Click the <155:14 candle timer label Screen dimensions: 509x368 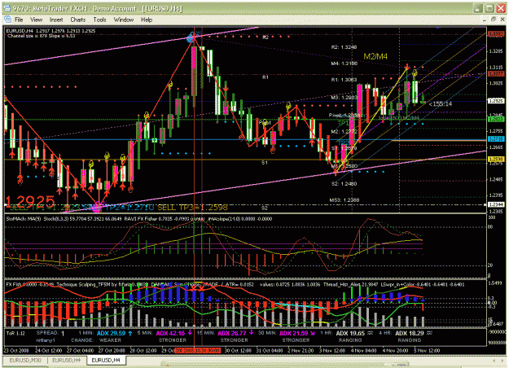(441, 104)
